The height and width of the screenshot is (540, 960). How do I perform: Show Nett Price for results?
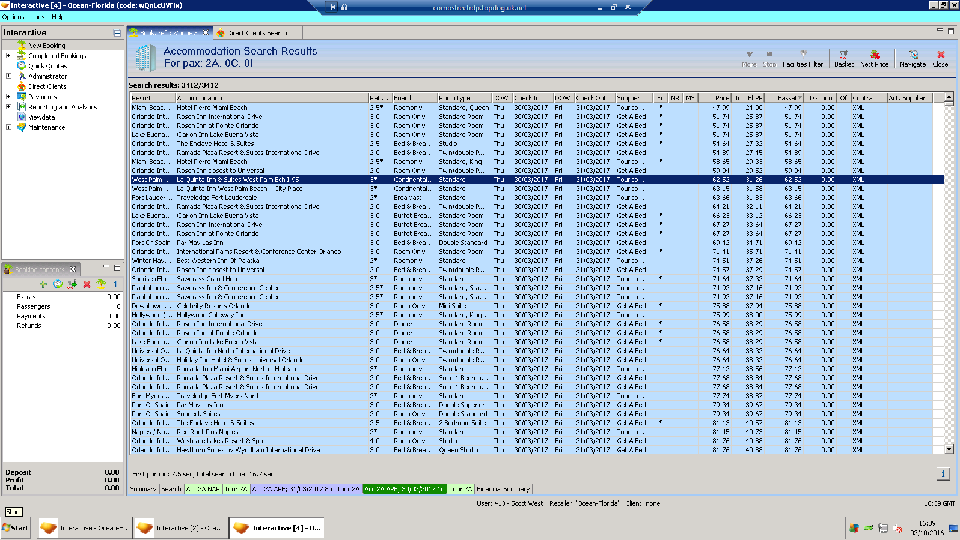[874, 58]
